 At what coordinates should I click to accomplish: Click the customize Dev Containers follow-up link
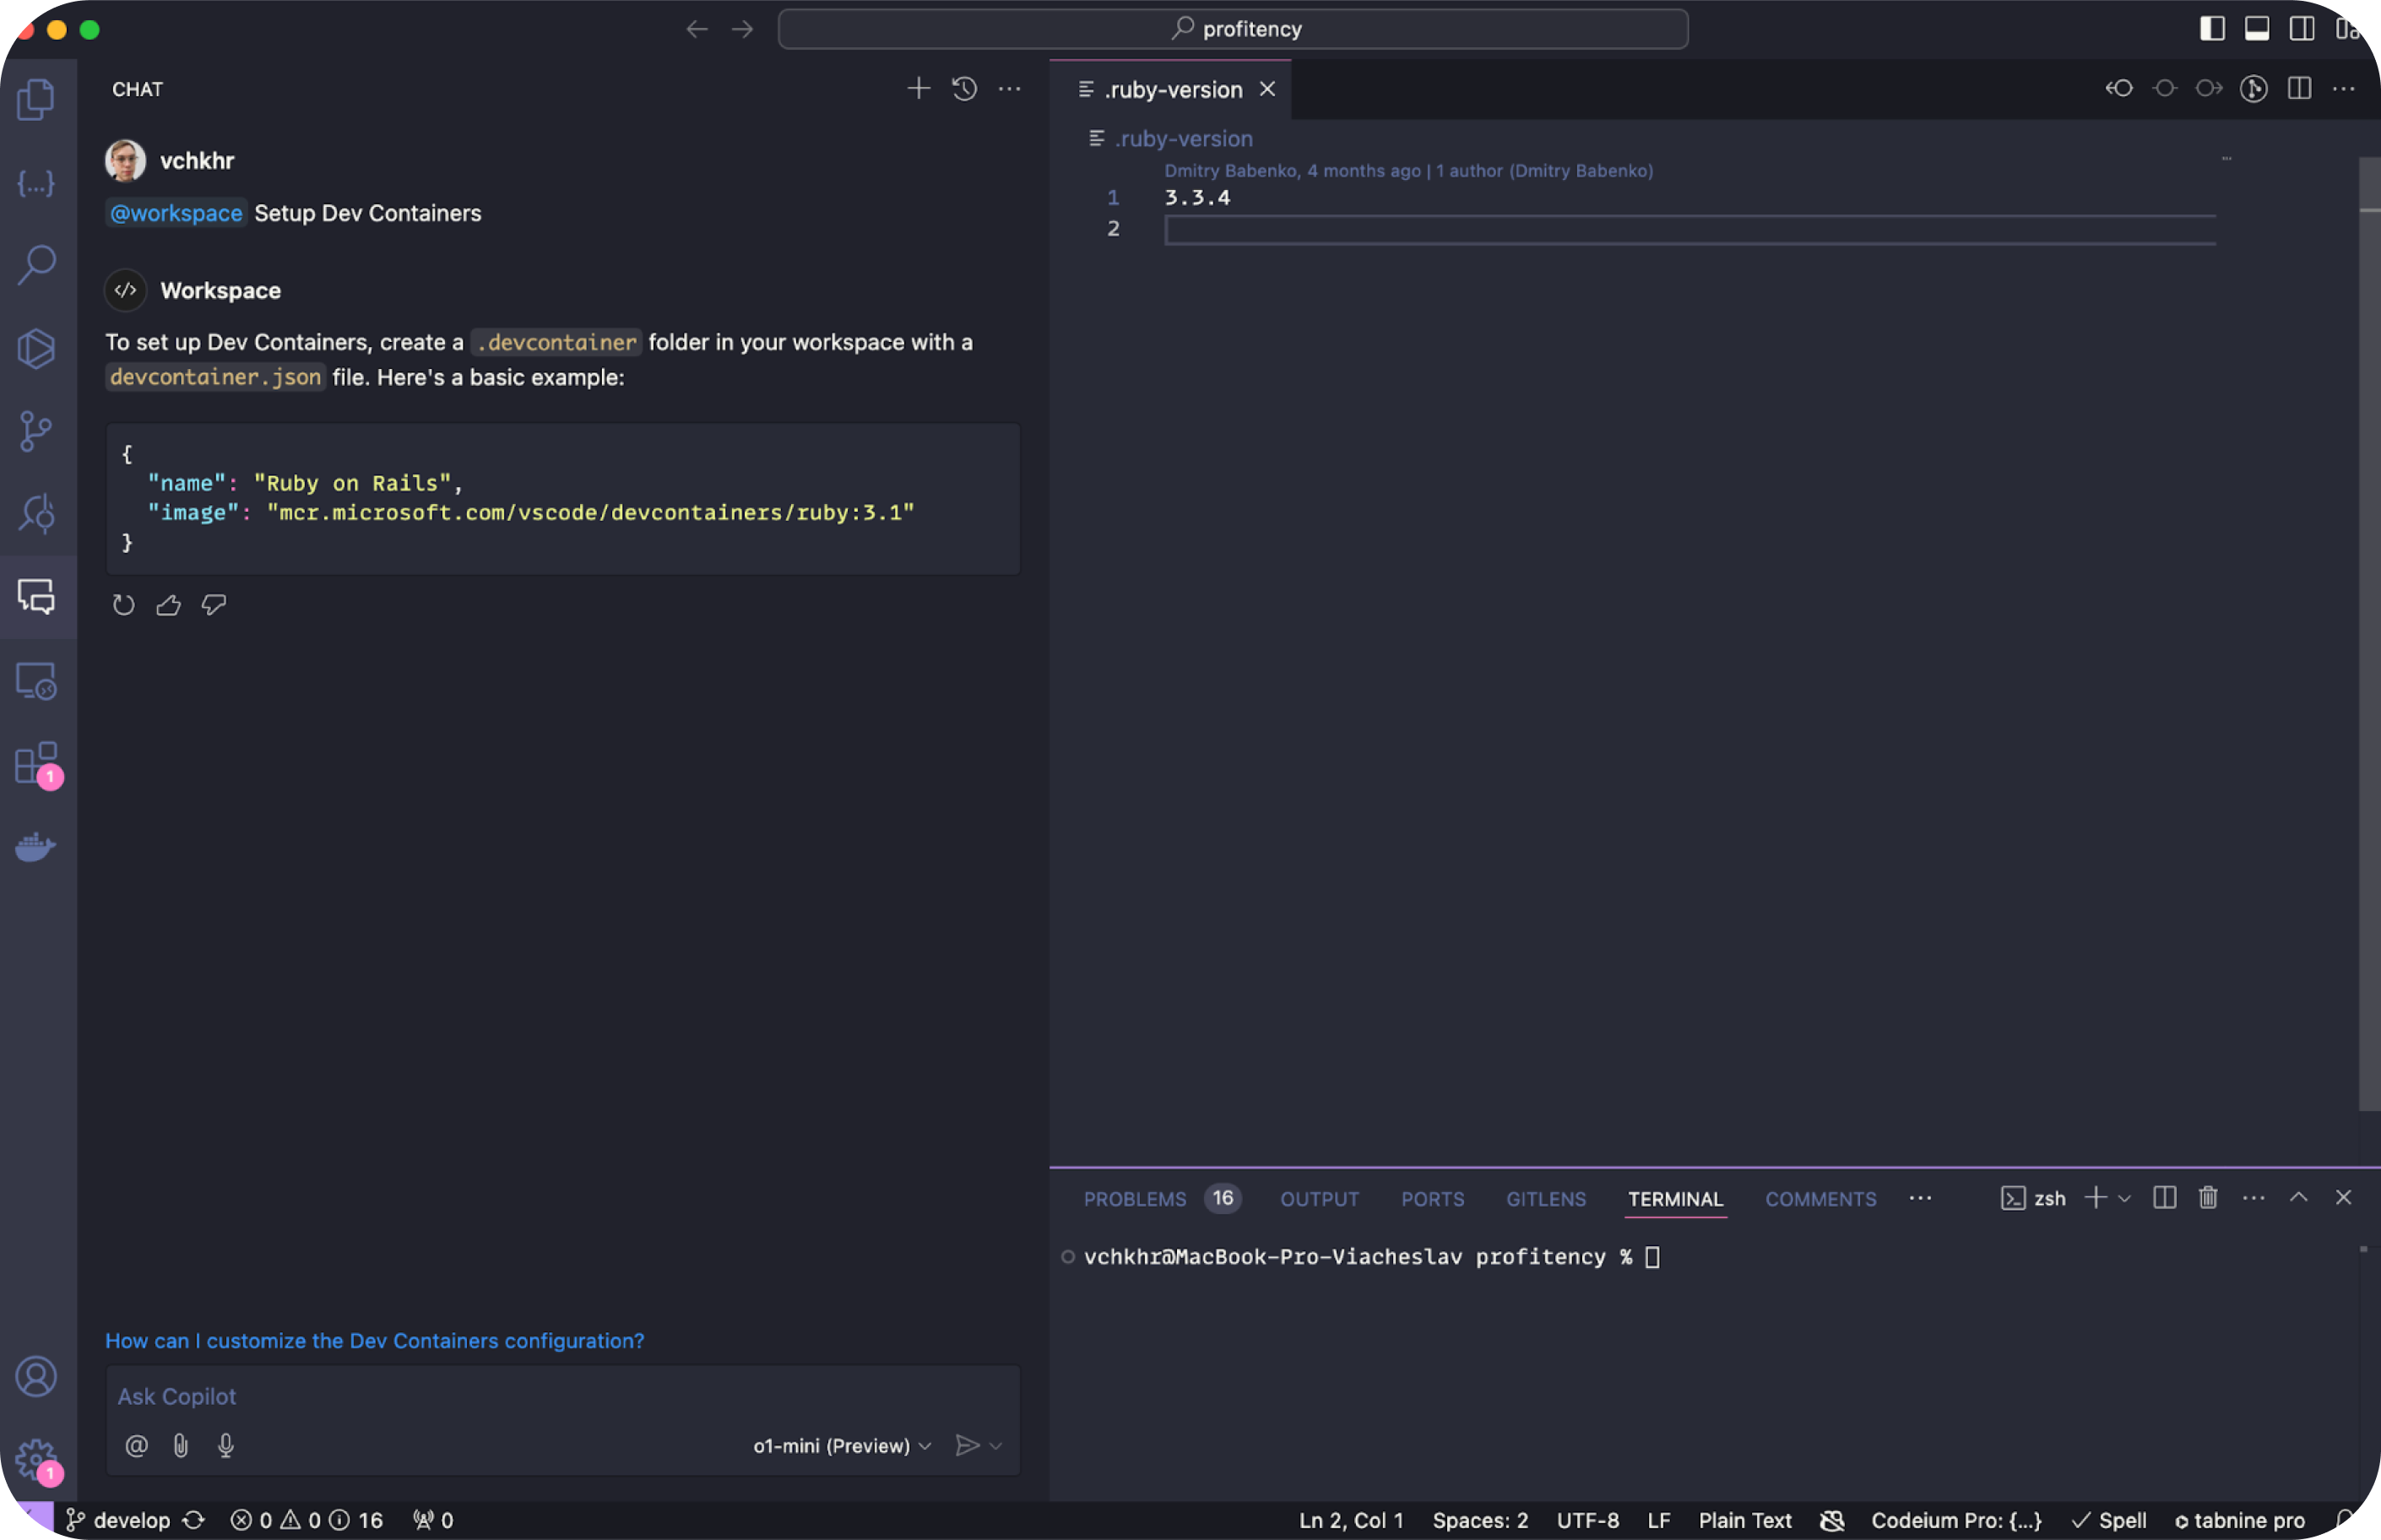click(x=375, y=1341)
